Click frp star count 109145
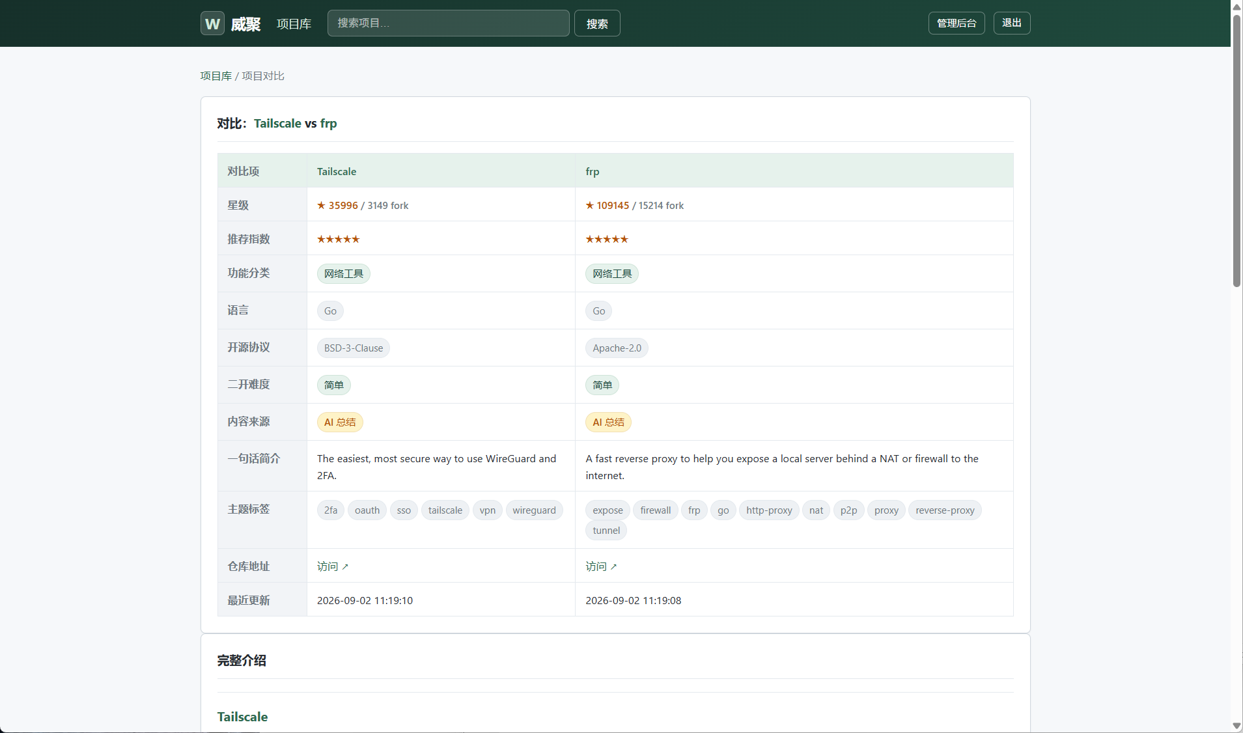The width and height of the screenshot is (1243, 733). (x=608, y=205)
